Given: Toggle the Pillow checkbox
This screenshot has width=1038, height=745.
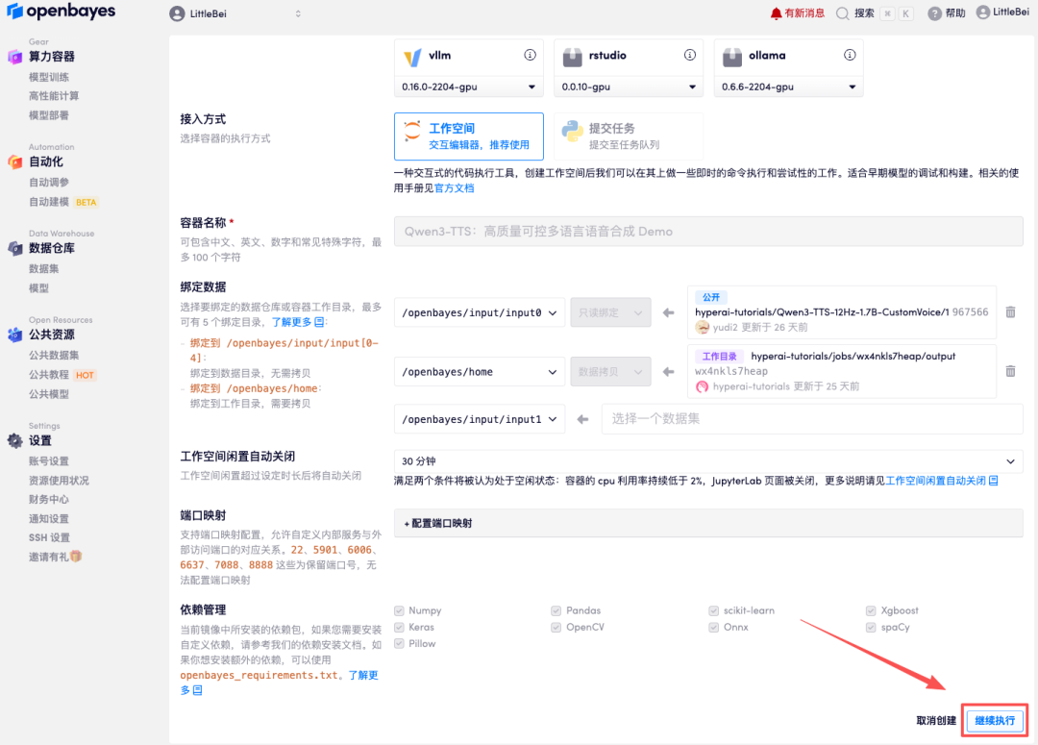Looking at the screenshot, I should (399, 644).
